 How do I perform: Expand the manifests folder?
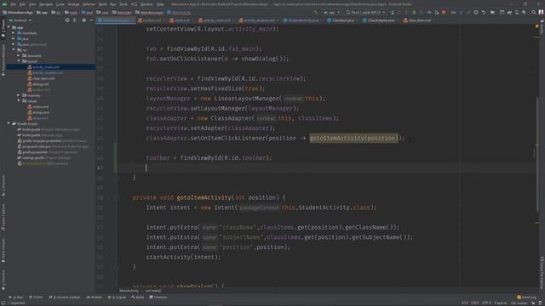(14, 33)
